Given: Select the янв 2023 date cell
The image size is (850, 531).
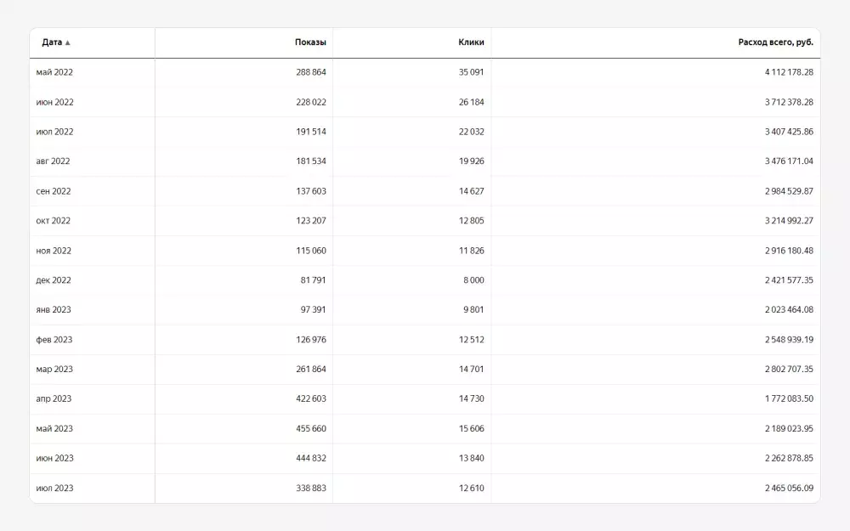Looking at the screenshot, I should coord(54,310).
